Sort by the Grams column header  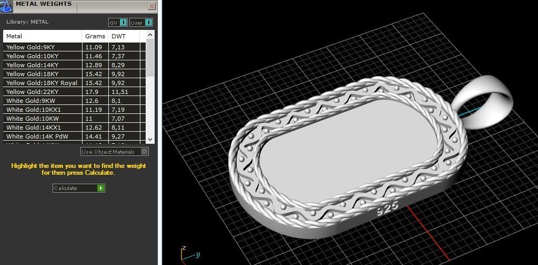(x=95, y=36)
